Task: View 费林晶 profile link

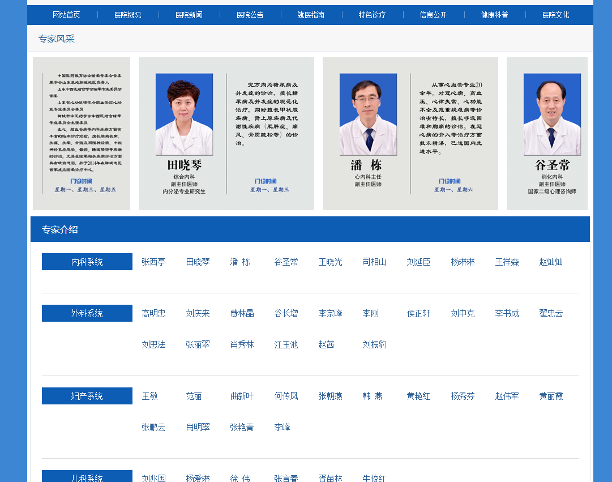Action: tap(242, 313)
